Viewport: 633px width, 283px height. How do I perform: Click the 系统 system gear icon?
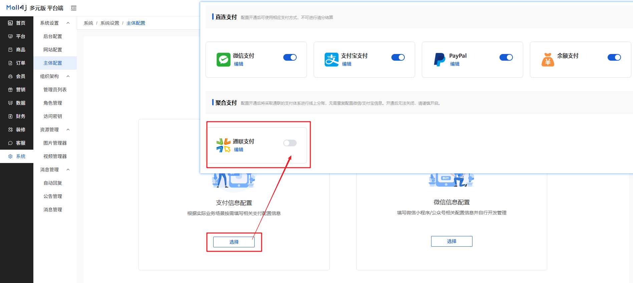point(10,156)
